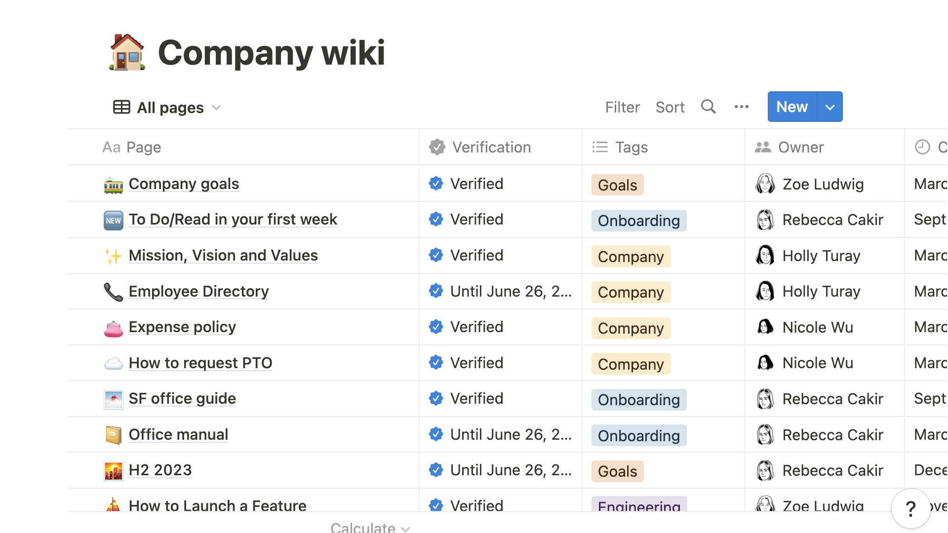
Task: Click Company tag in Mission, Vision and Values row
Action: [x=631, y=256]
